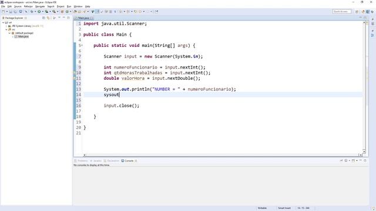Minimize the Package Explorer panel
The height and width of the screenshot is (211, 376).
(x=64, y=18)
